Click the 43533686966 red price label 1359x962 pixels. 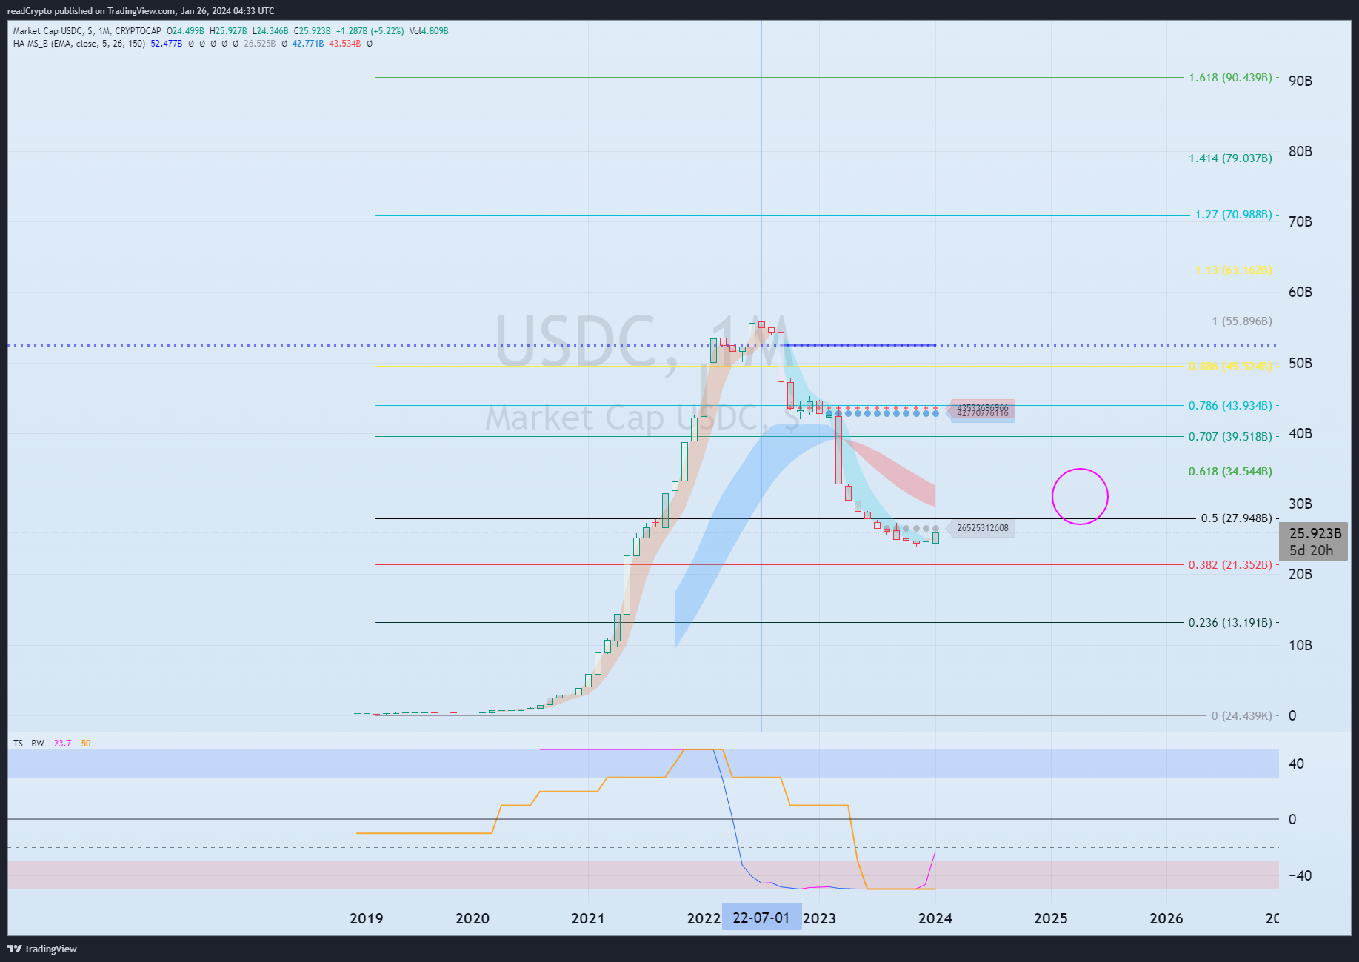pyautogui.click(x=982, y=407)
